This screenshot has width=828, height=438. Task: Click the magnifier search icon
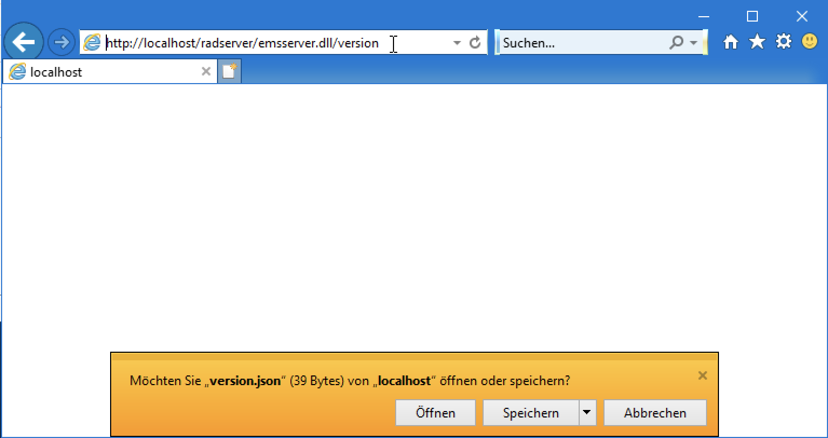(x=676, y=43)
